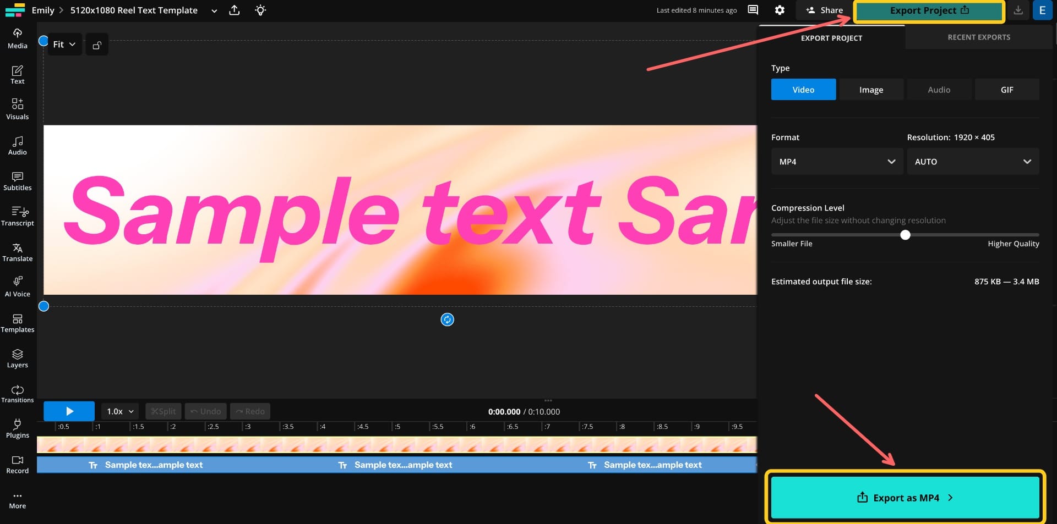Toggle the lock icon near Fit

97,44
